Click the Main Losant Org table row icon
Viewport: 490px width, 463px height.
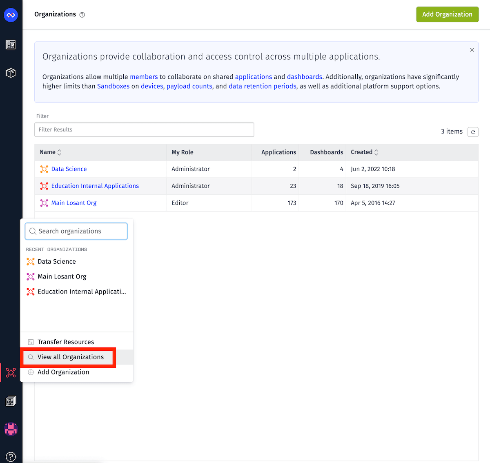click(44, 203)
